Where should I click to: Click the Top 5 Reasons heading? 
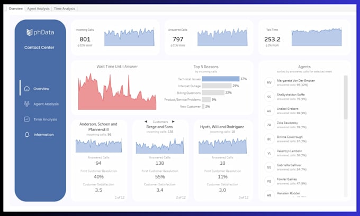[x=206, y=67]
